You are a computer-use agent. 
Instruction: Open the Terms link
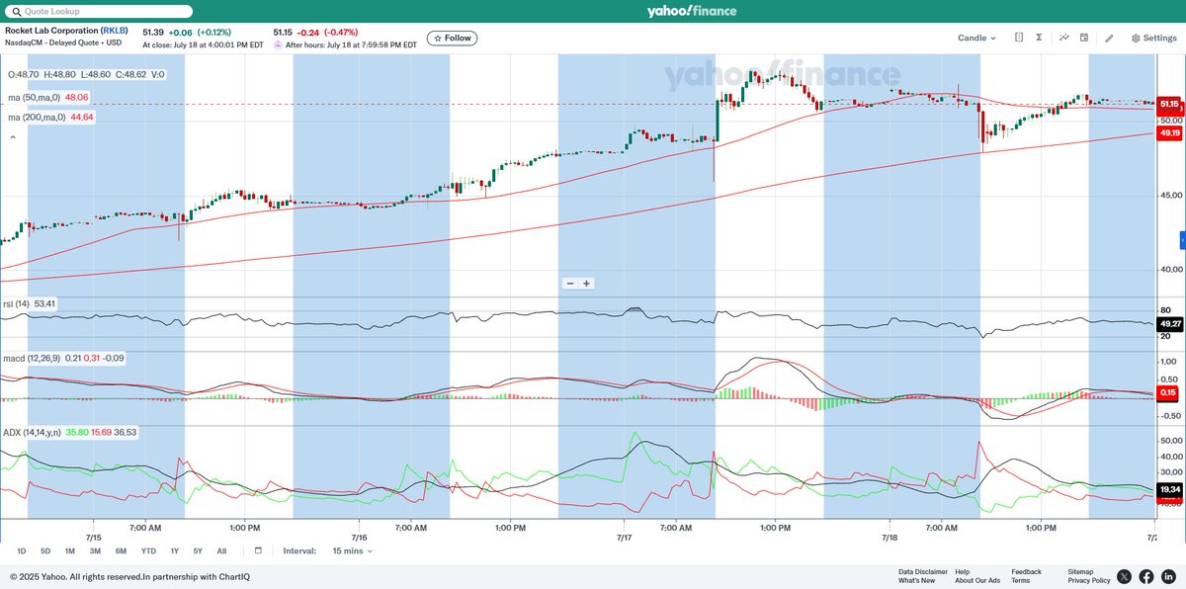point(1020,580)
